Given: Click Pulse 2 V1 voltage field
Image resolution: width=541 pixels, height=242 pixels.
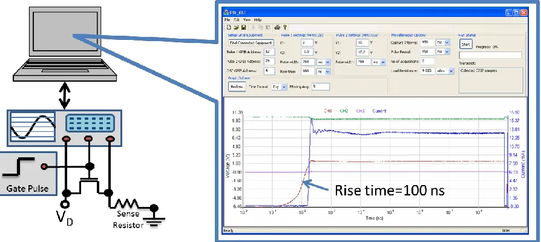Looking at the screenshot, I should coord(362,43).
